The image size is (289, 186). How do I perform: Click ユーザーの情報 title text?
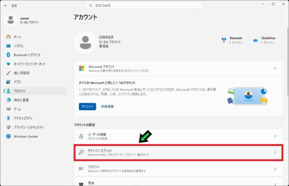click(97, 135)
